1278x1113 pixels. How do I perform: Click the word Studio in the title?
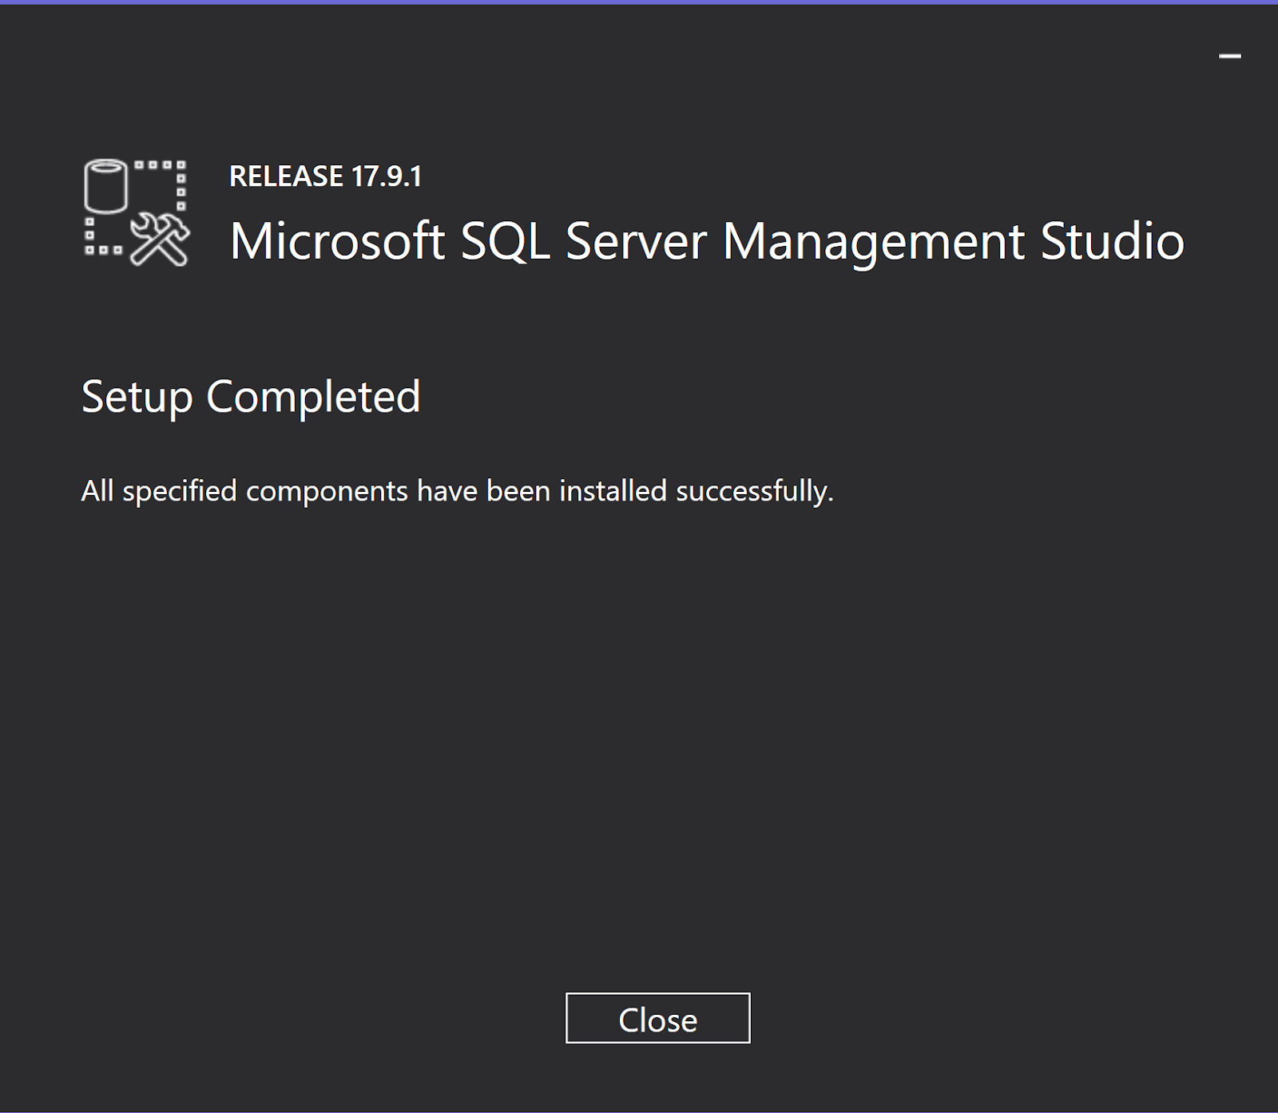pyautogui.click(x=1113, y=241)
